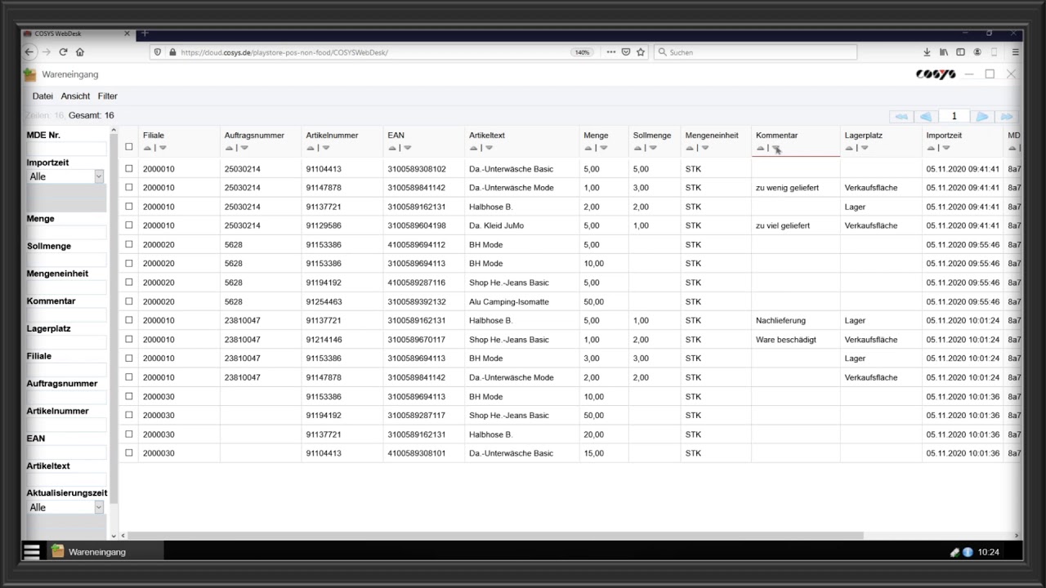1046x588 pixels.
Task: Sort Auftragsnummer column ascending
Action: pyautogui.click(x=229, y=148)
